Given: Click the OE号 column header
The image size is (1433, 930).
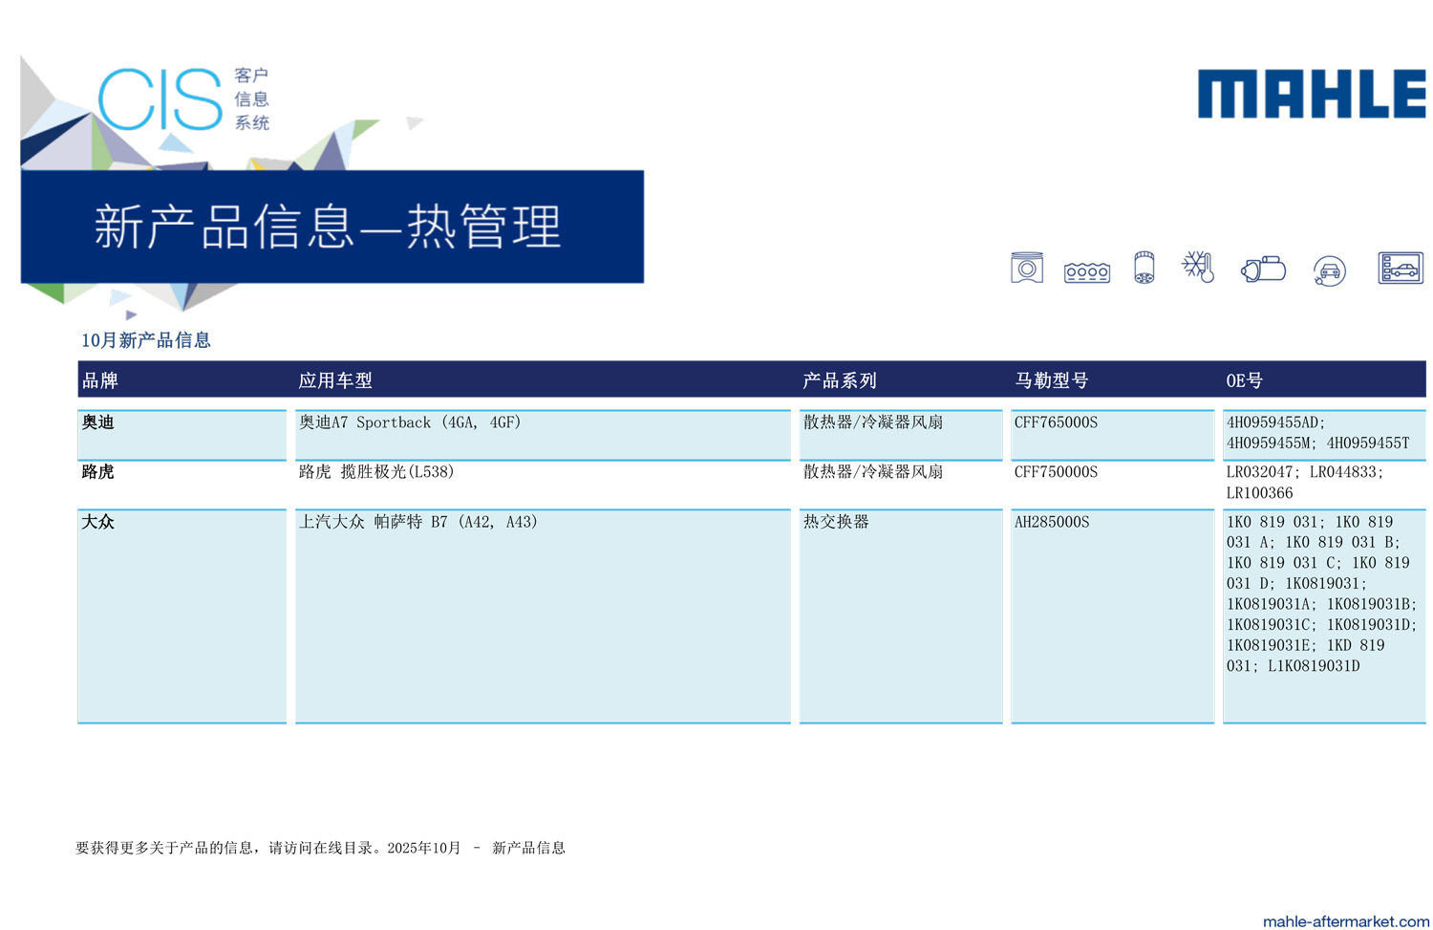Looking at the screenshot, I should (x=1244, y=380).
